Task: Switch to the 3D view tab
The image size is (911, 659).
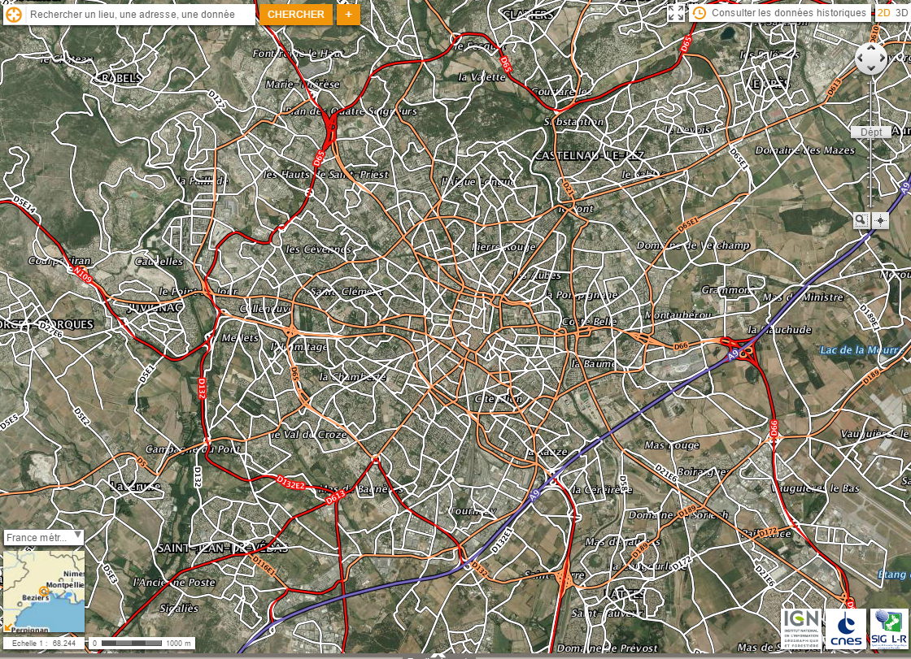Action: click(x=902, y=13)
